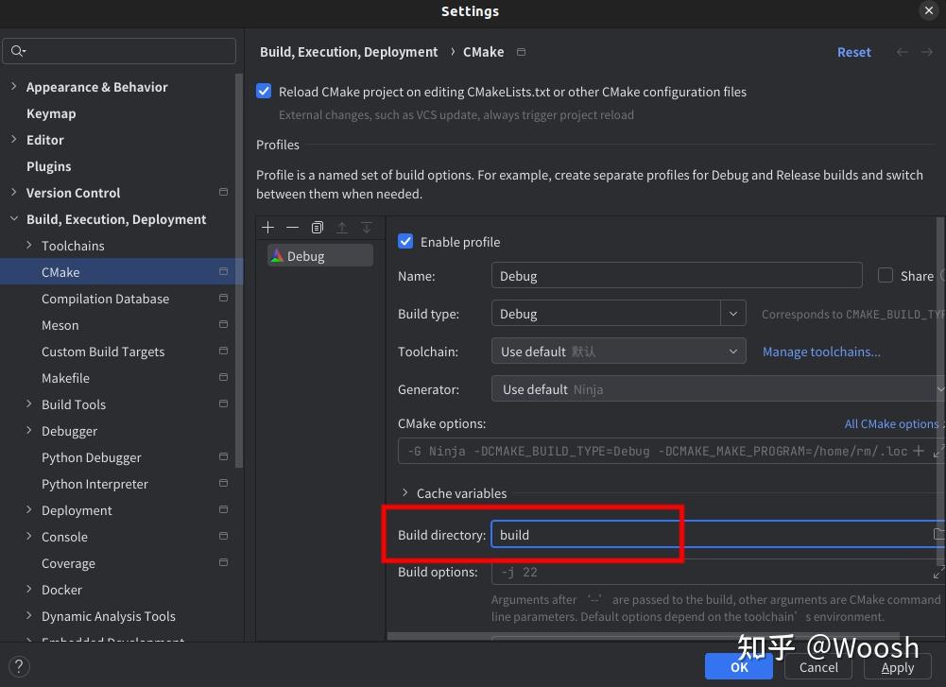Add a new CMake profile
946x687 pixels.
coord(268,228)
